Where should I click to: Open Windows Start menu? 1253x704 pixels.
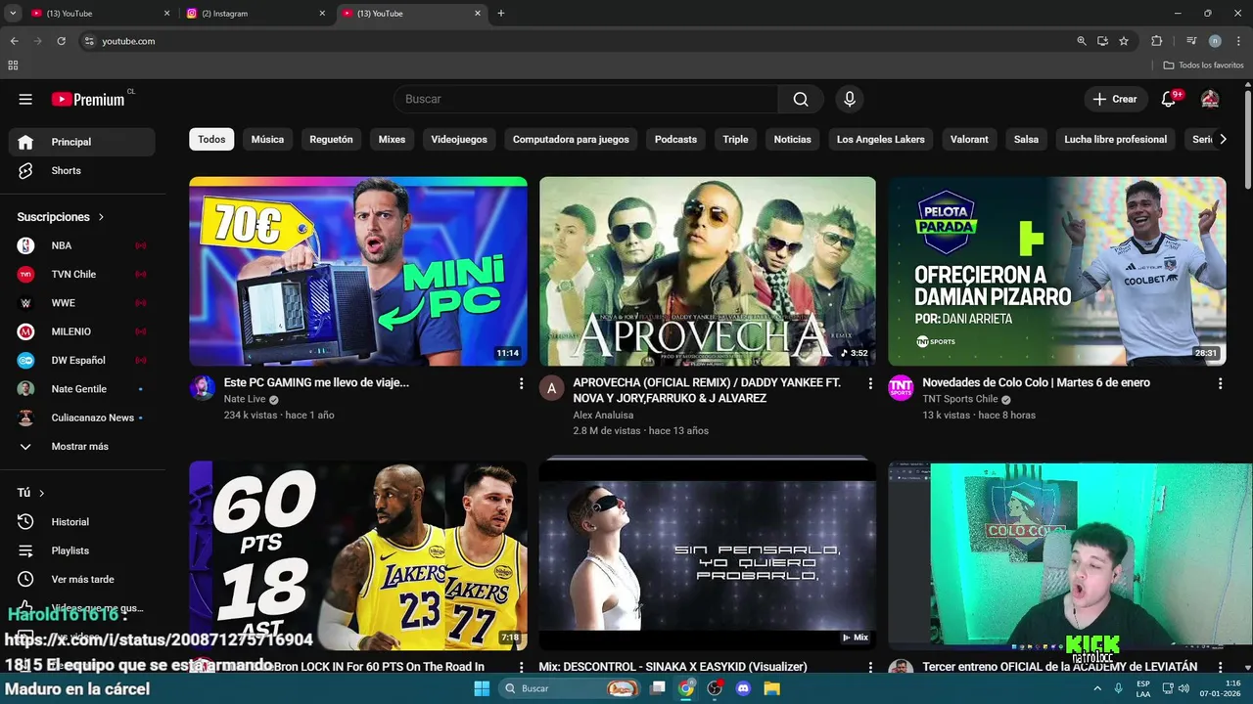click(482, 688)
